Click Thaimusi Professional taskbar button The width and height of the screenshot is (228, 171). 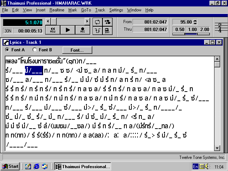coord(83,166)
